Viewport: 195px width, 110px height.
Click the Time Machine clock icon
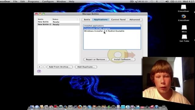tap(152, 2)
